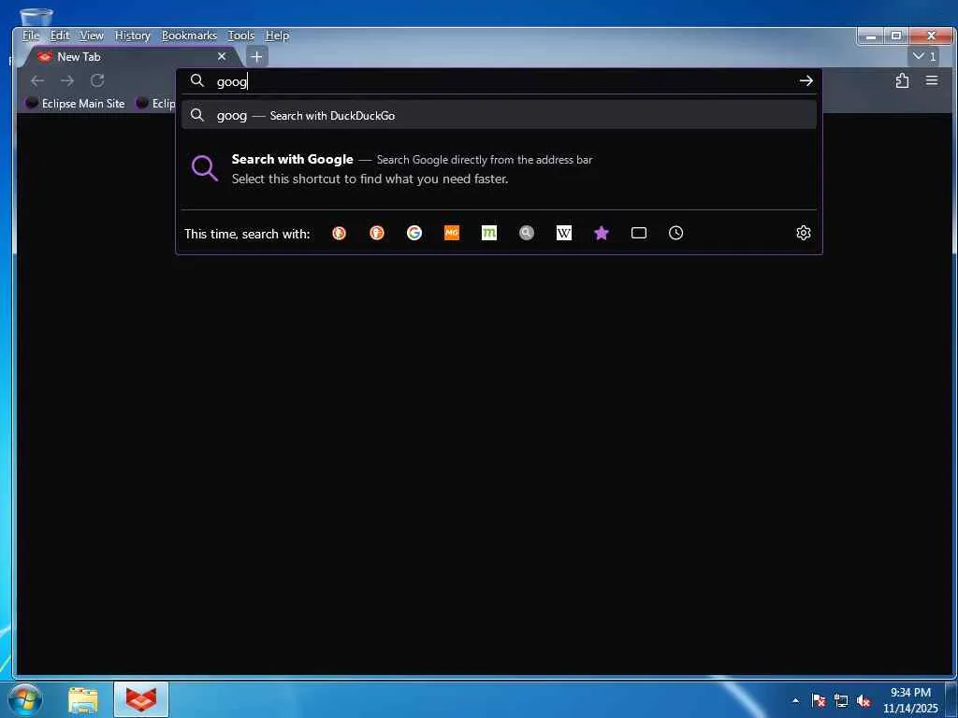Search this time with the gray magnifier engine

click(527, 233)
